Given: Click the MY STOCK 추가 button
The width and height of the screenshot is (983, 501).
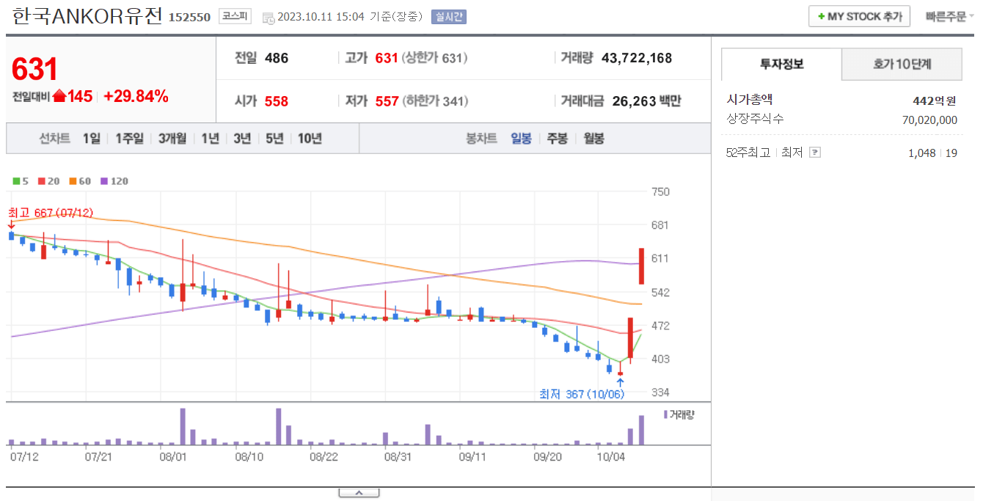Looking at the screenshot, I should click(x=858, y=15).
